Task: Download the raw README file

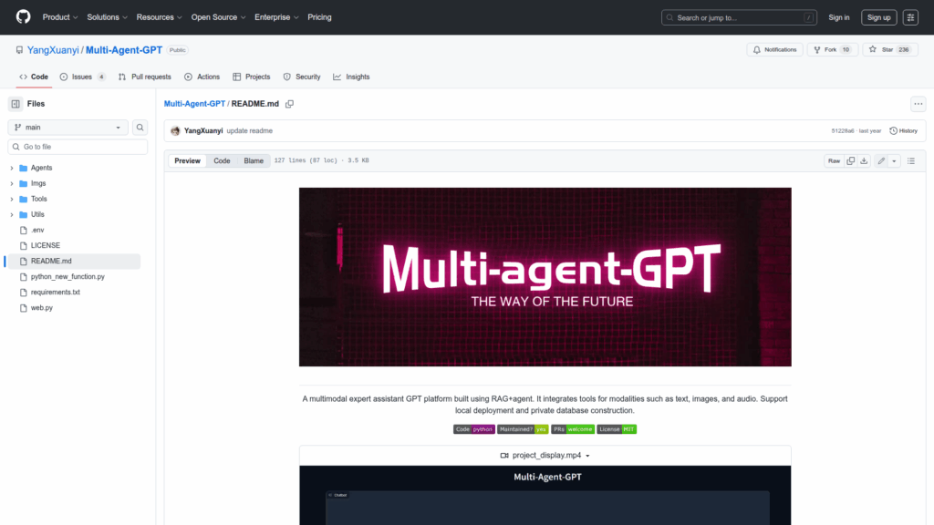Action: tap(864, 160)
